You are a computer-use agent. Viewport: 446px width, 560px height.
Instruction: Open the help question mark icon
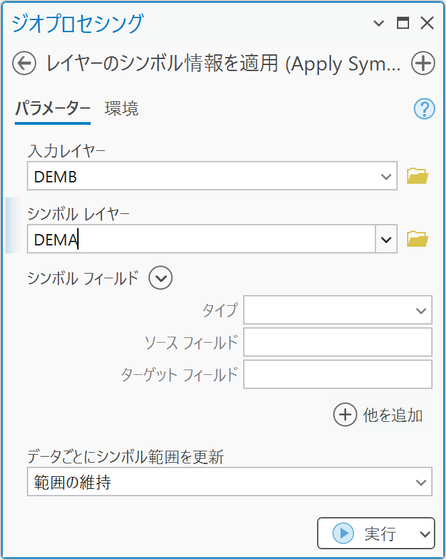point(424,109)
